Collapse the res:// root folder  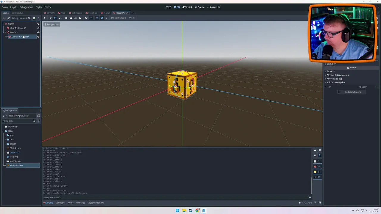3,131
